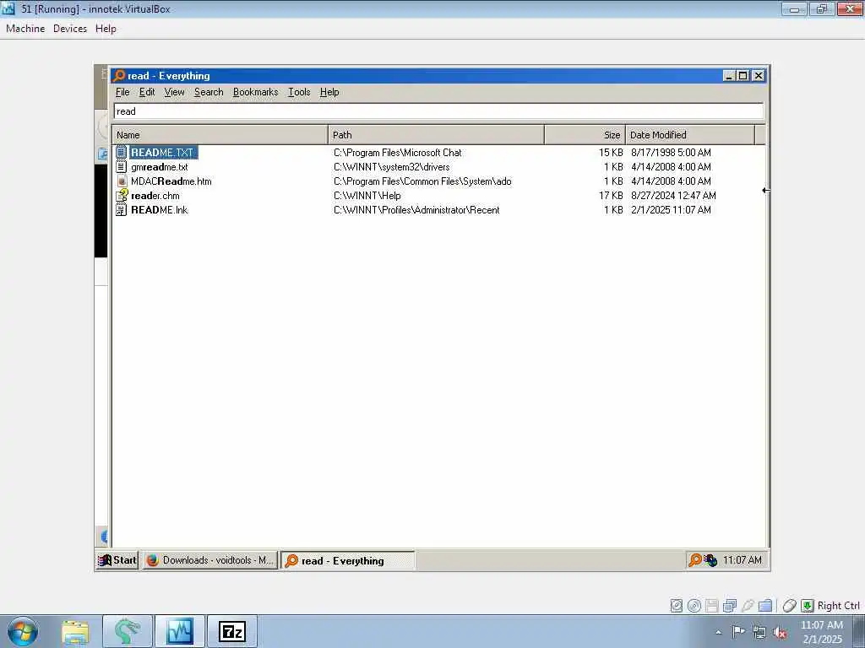Open the Edit menu in Everything
The image size is (865, 648).
tap(147, 92)
